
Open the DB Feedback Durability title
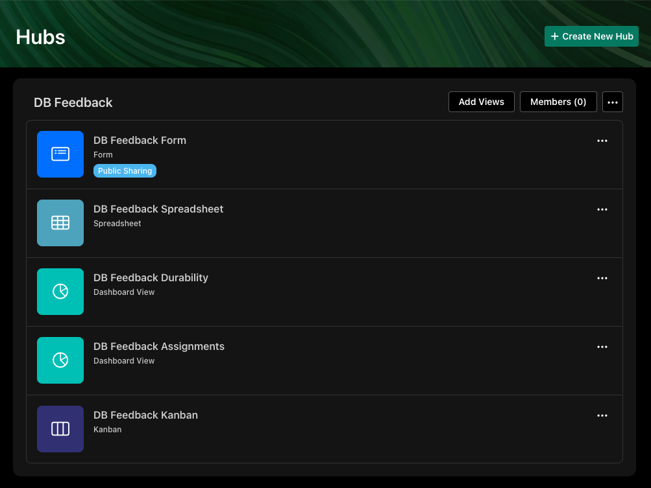pyautogui.click(x=151, y=278)
